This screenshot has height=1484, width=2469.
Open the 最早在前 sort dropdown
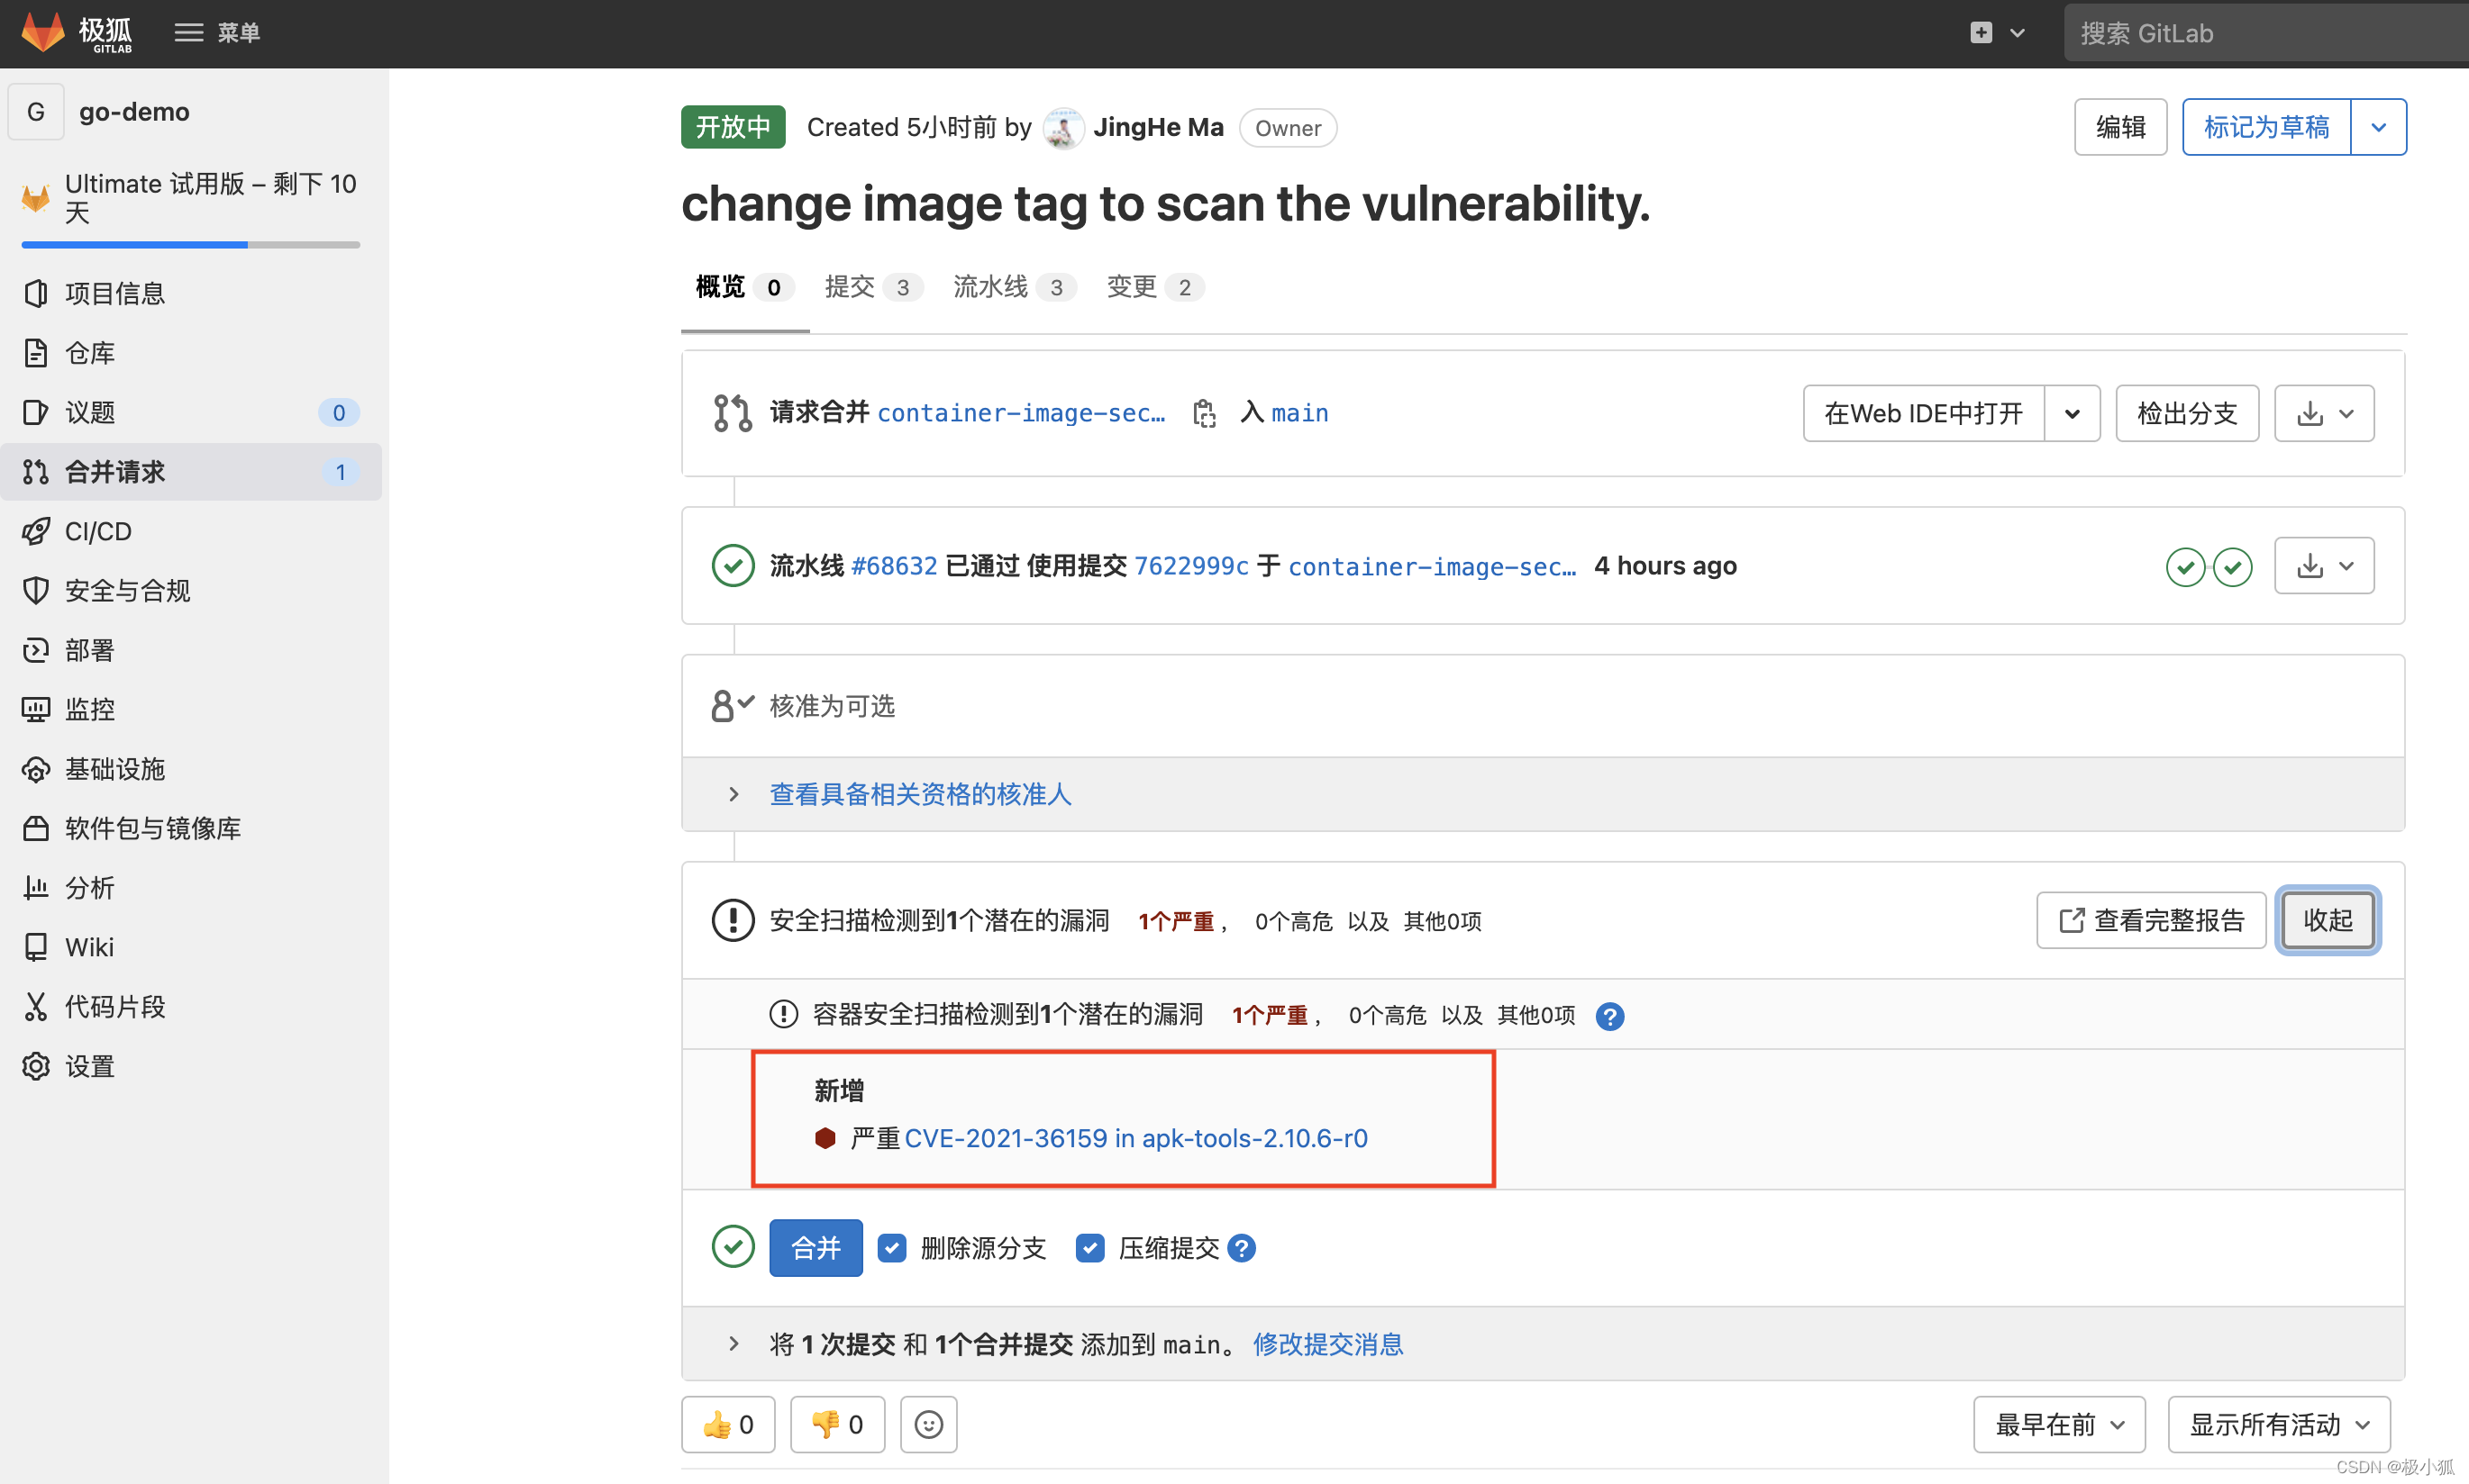2058,1423
